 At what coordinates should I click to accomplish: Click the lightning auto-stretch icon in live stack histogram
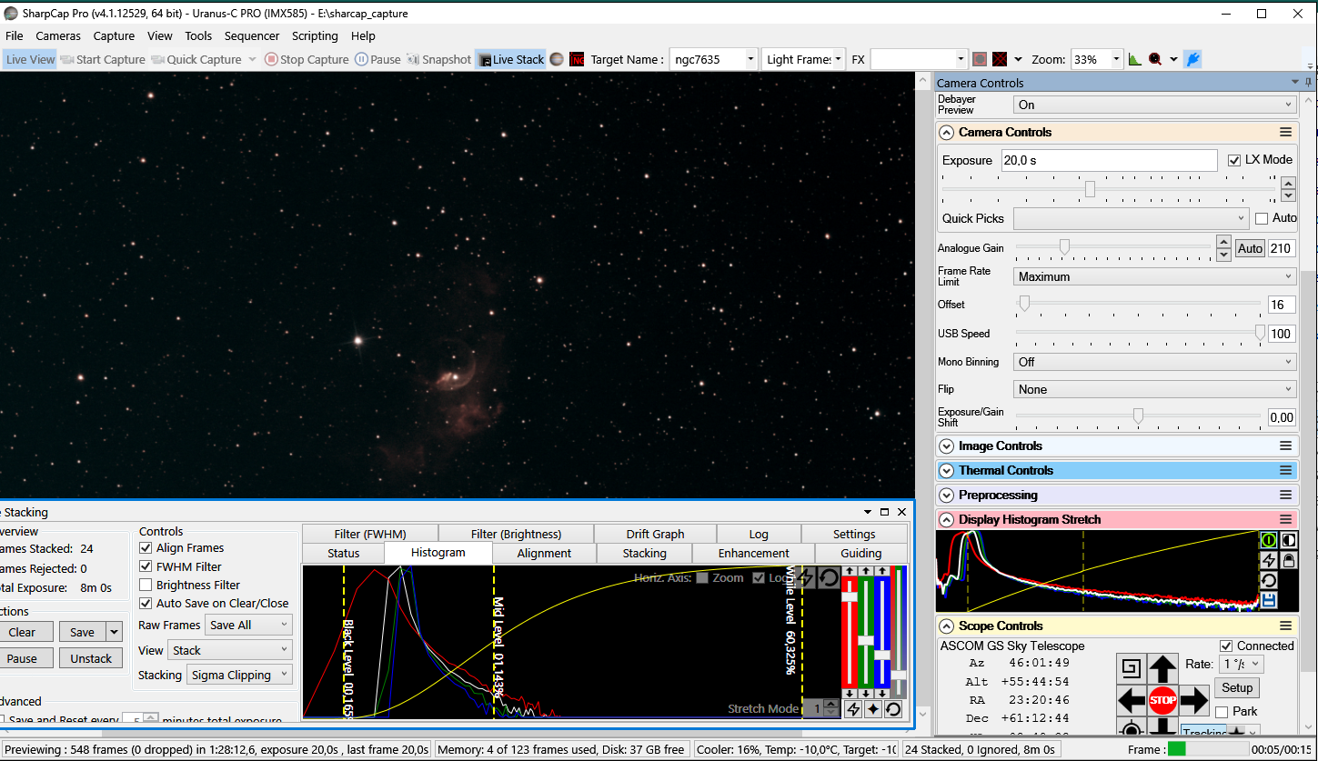[806, 578]
